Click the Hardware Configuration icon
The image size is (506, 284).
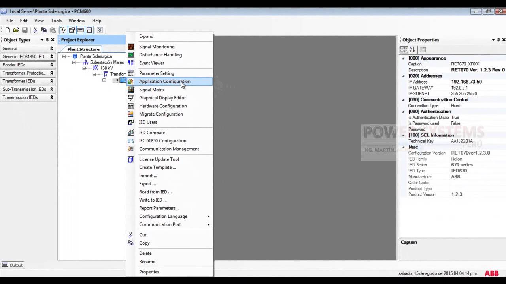point(131,106)
